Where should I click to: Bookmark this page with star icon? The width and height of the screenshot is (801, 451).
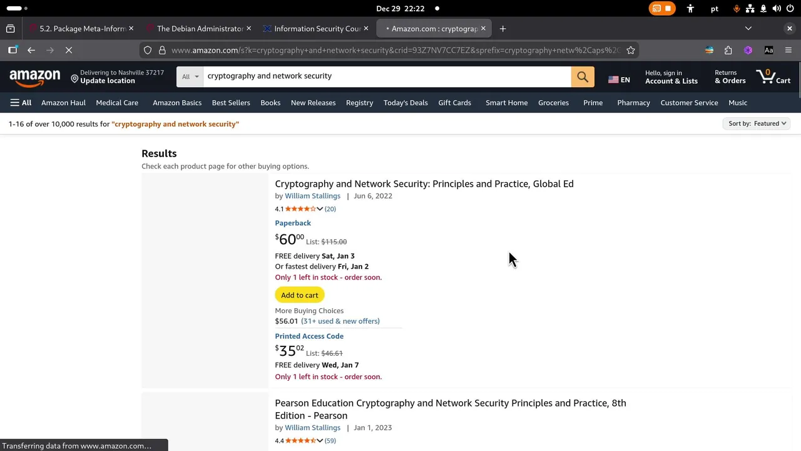(631, 50)
